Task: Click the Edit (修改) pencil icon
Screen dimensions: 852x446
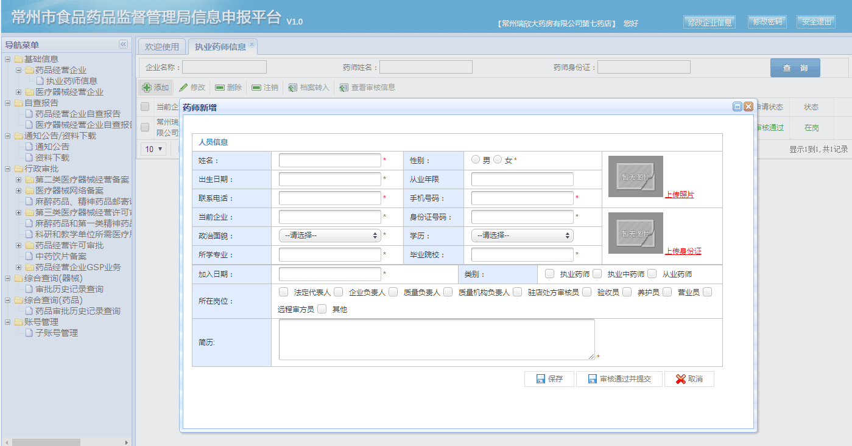Action: (x=183, y=88)
